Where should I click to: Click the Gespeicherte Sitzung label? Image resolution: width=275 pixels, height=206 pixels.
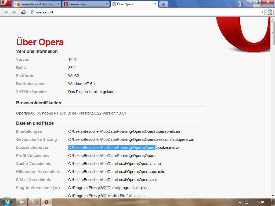pos(37,139)
